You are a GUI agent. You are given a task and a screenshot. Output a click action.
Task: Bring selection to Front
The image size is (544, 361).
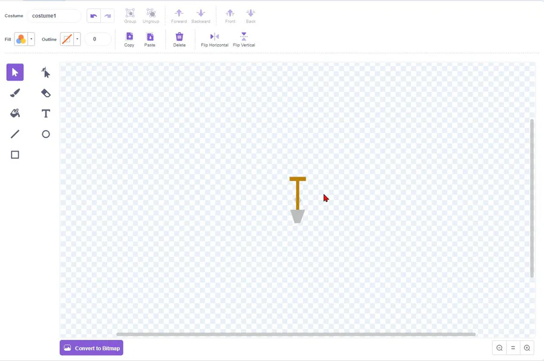(230, 16)
